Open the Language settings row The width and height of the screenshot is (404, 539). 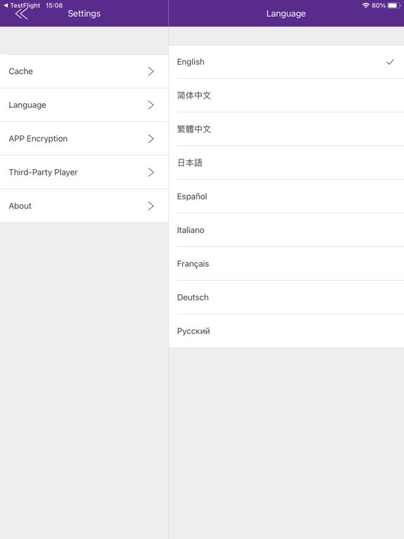point(84,105)
